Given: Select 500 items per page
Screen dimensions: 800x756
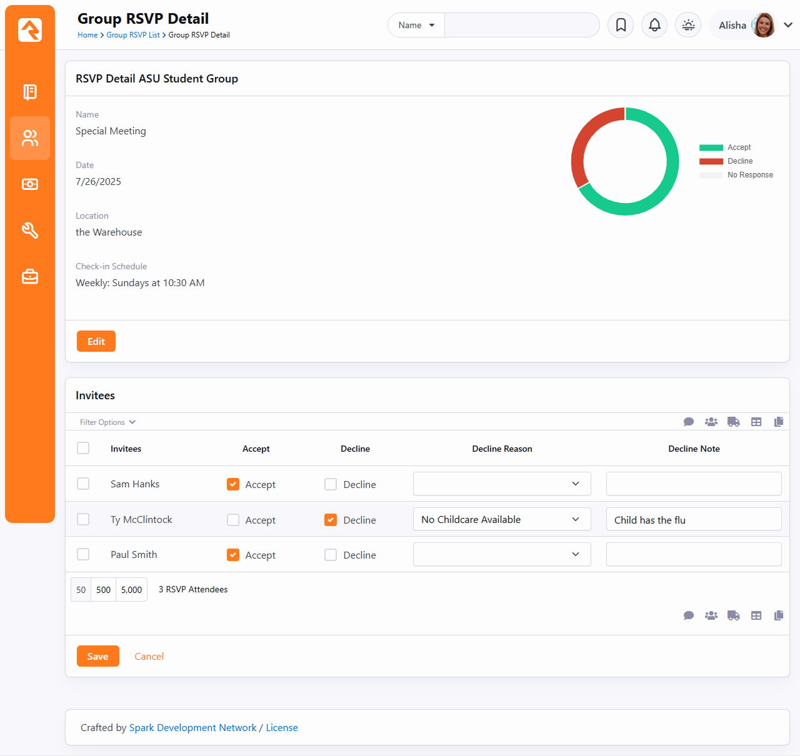Looking at the screenshot, I should (x=104, y=590).
